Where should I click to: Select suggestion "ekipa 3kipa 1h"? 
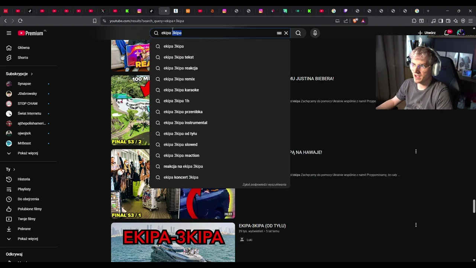[219, 101]
